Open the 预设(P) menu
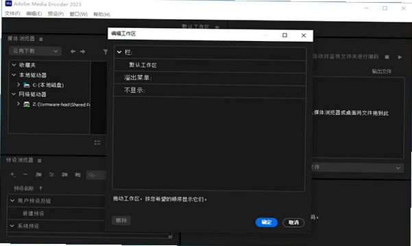 pyautogui.click(x=56, y=14)
